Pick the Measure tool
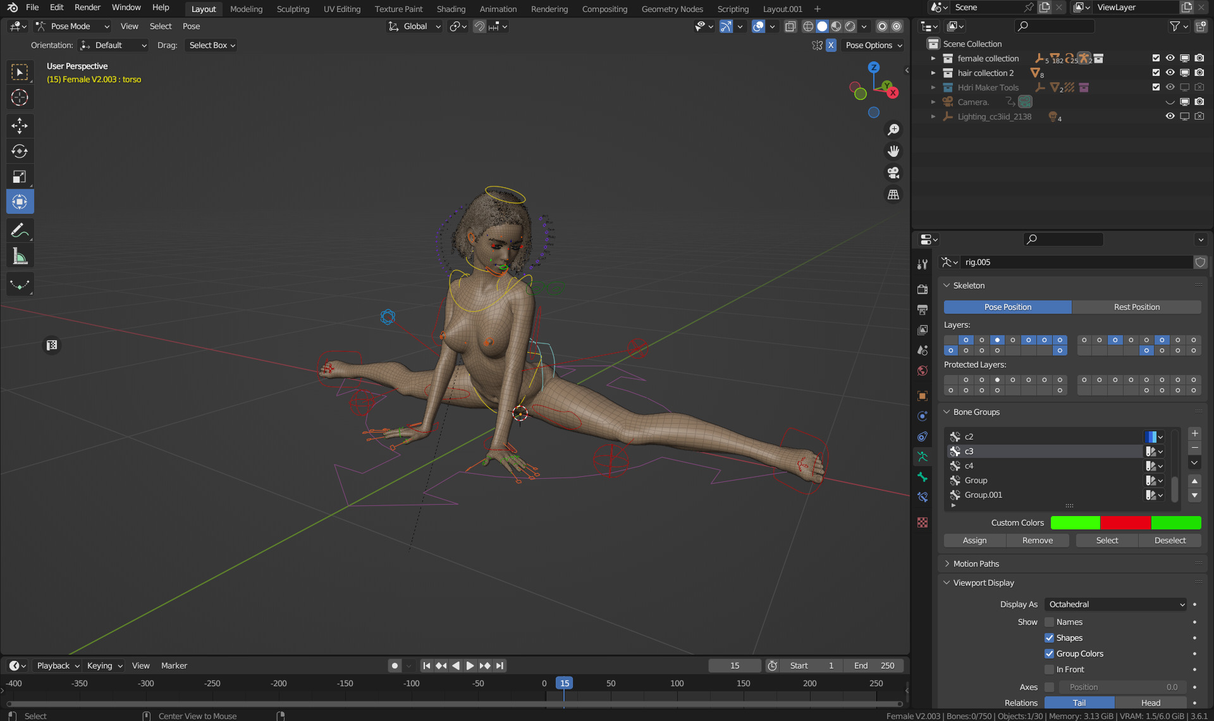 (x=20, y=256)
